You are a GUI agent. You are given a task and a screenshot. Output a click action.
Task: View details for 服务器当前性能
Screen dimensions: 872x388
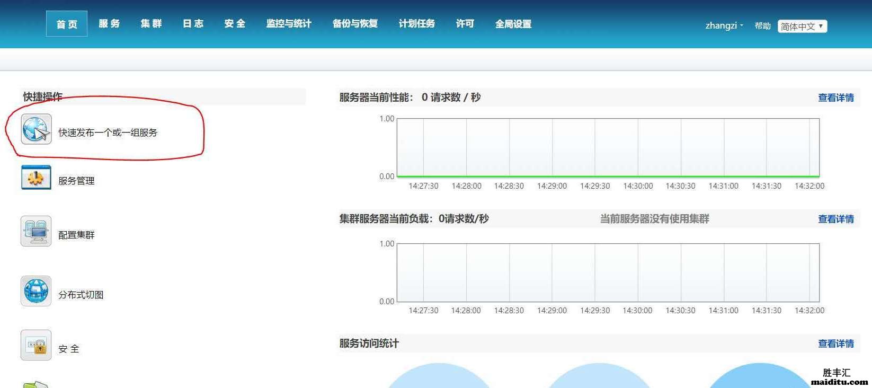pyautogui.click(x=836, y=98)
